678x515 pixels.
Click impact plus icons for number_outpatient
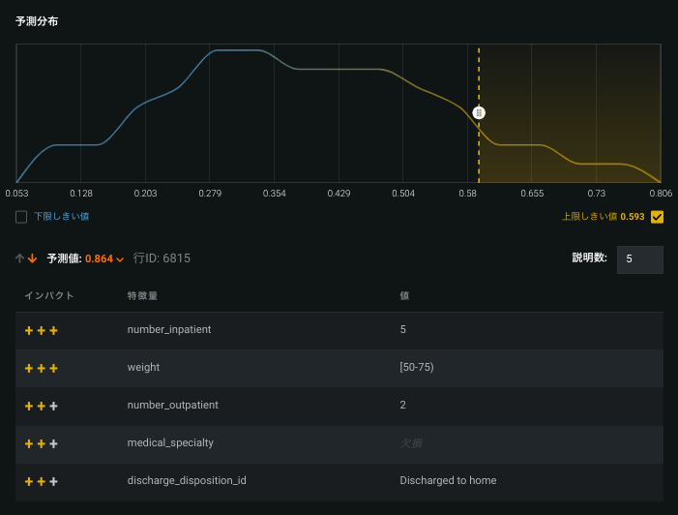[x=41, y=406]
